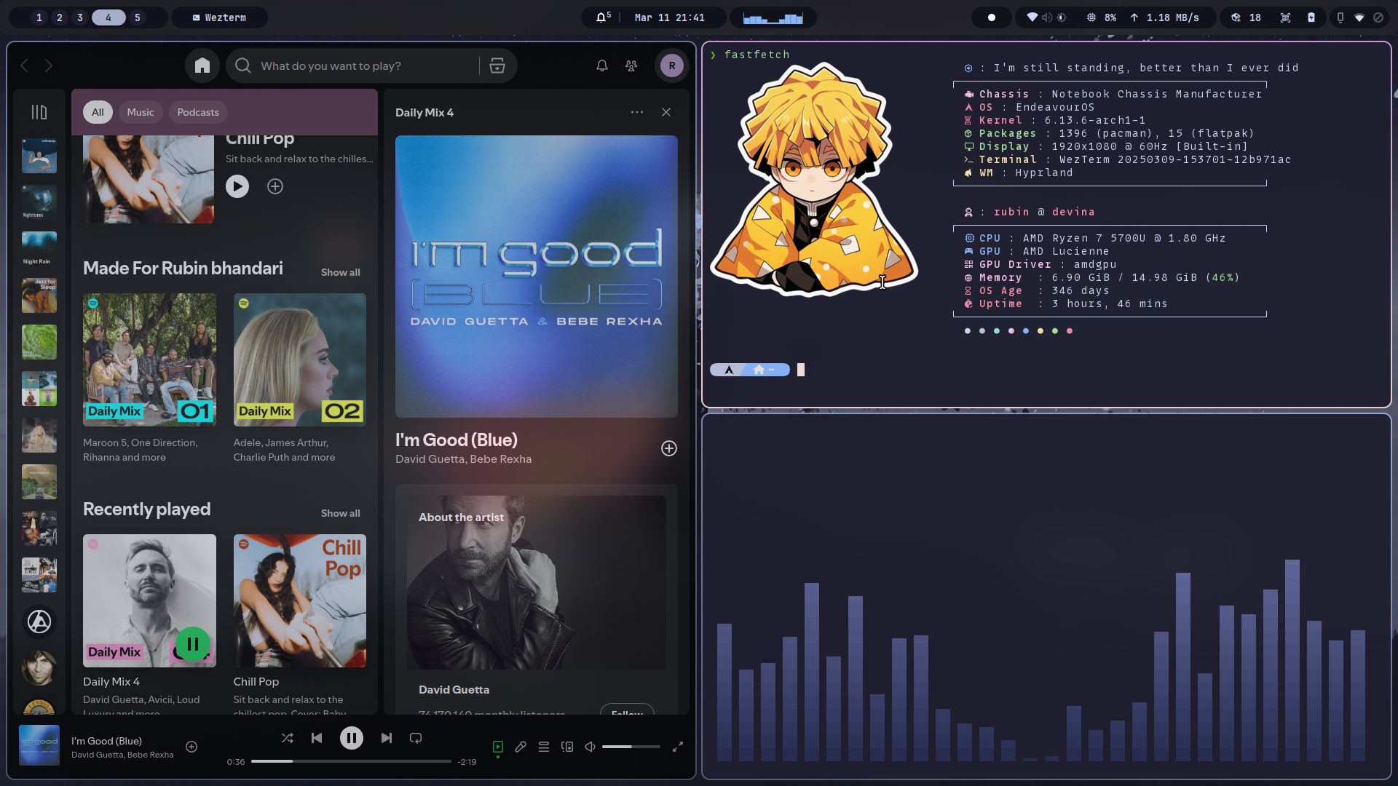The image size is (1398, 786).
Task: Open the play queue
Action: pyautogui.click(x=544, y=747)
